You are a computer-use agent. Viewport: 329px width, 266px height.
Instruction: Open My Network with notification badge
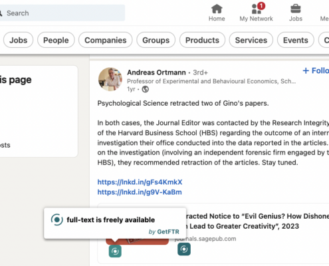tap(256, 12)
